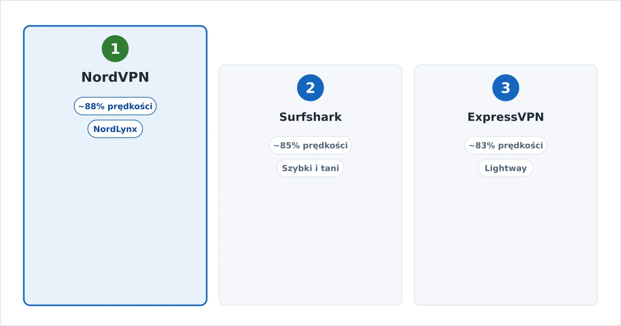Click the blue number 2 rank badge

[x=310, y=88]
